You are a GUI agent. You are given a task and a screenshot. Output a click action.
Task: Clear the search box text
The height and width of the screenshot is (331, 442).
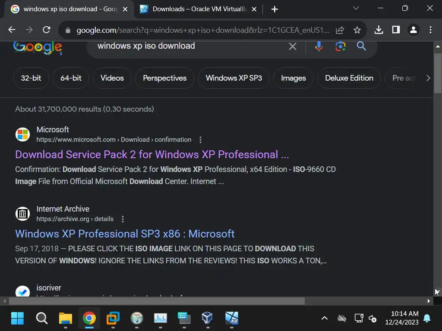point(293,46)
